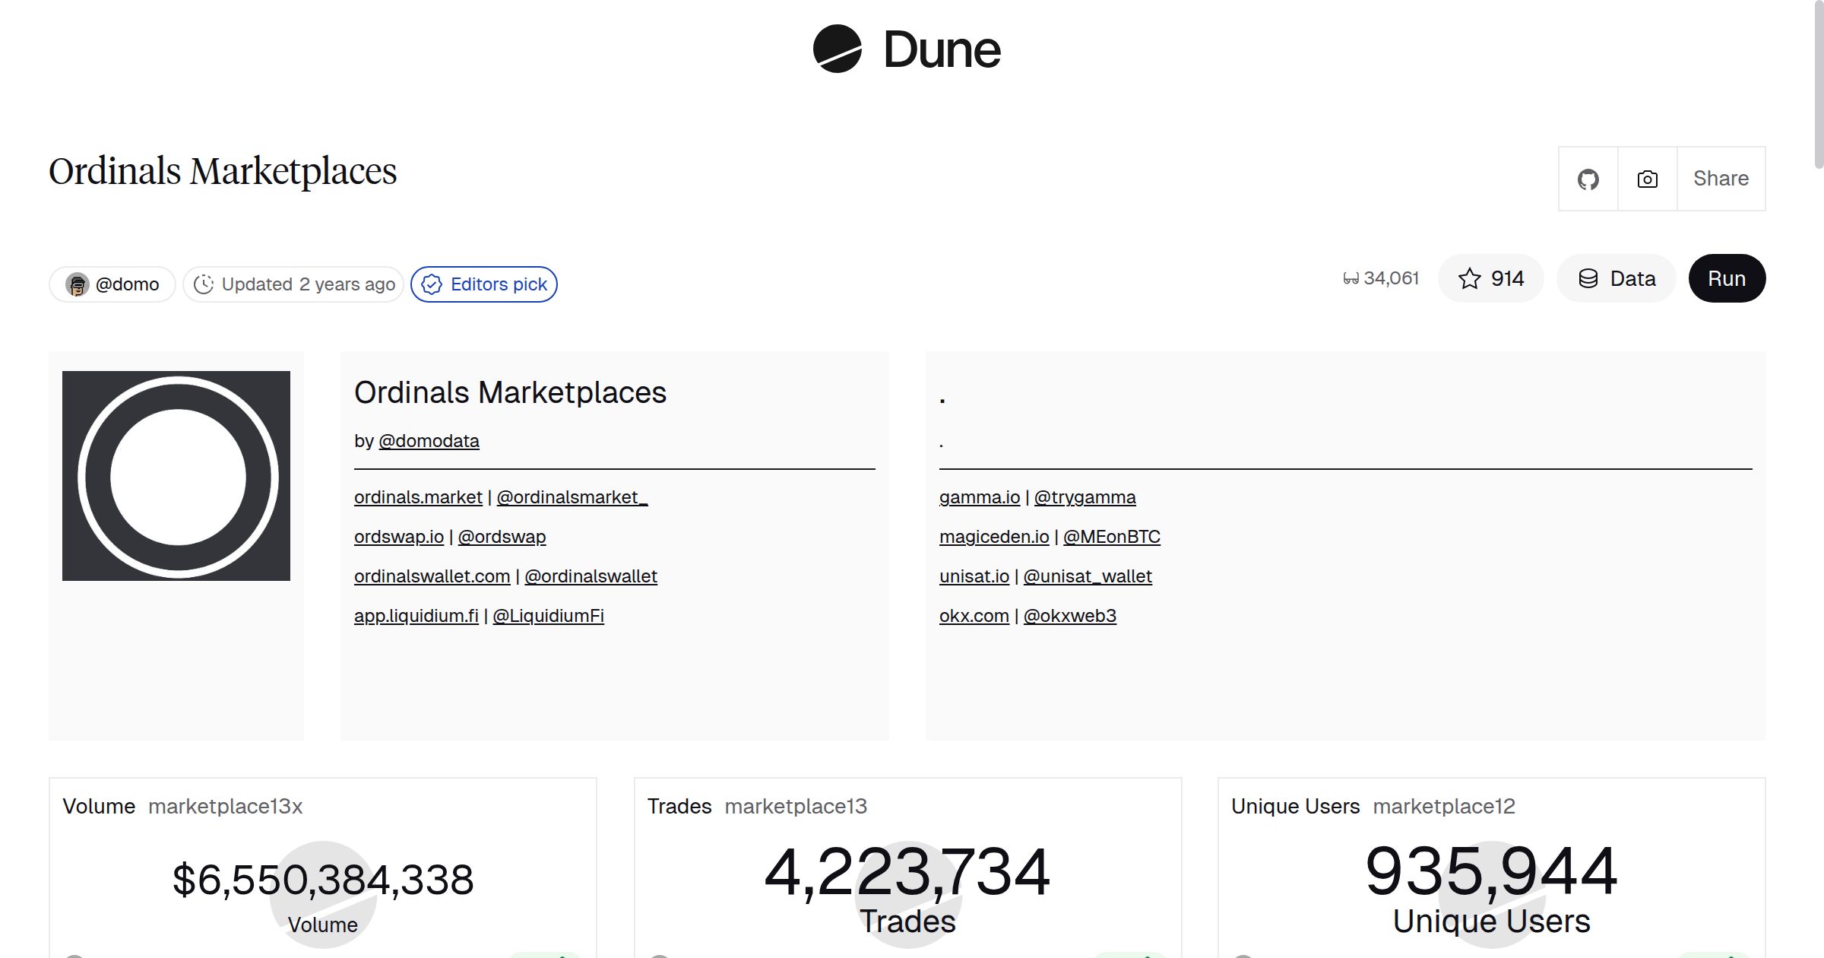Viewport: 1824px width, 958px height.
Task: Click the Ordinals Marketplaces logo thumbnail
Action: 176,475
